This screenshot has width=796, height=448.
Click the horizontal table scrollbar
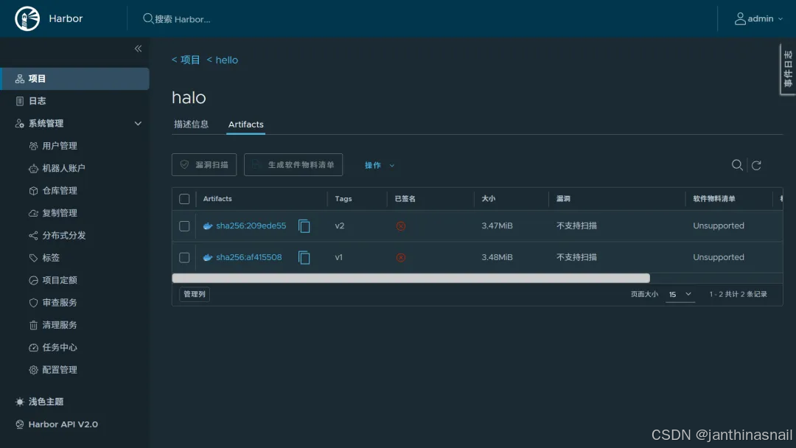[x=411, y=278]
